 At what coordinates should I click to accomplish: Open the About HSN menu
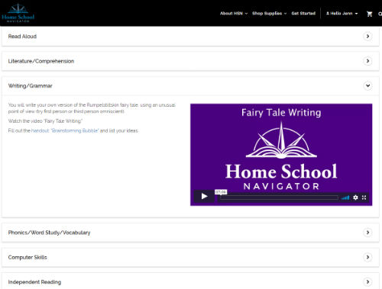234,14
